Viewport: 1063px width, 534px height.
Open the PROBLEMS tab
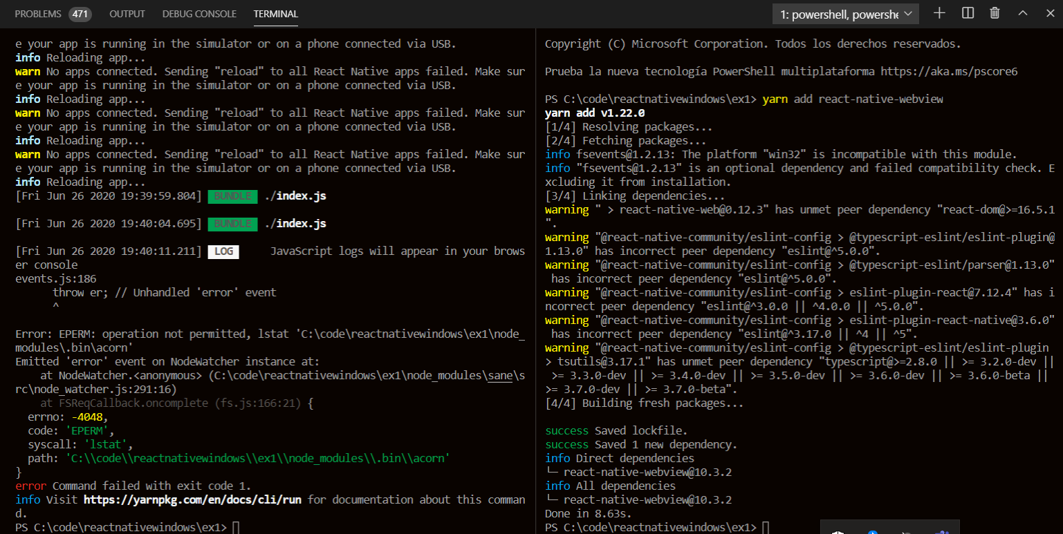[x=37, y=13]
